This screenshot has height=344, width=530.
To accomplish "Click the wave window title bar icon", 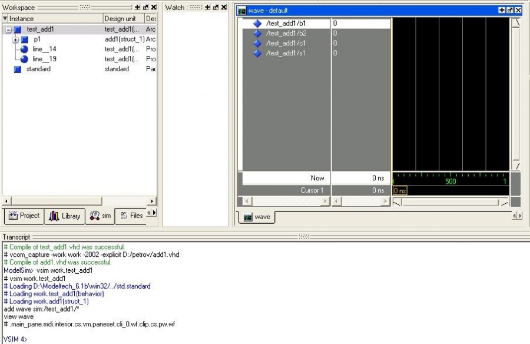I will click(x=241, y=11).
